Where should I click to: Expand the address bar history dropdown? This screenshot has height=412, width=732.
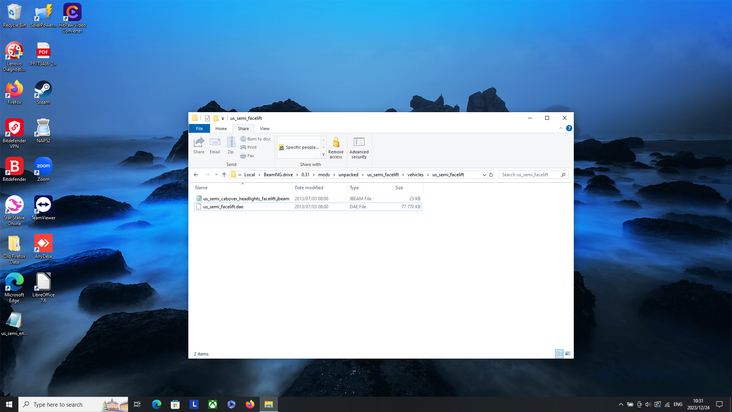click(484, 175)
